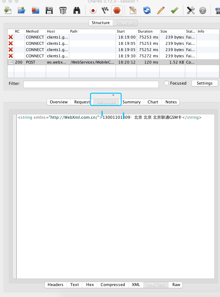
Task: Show response Hex view
Action: [x=90, y=285]
